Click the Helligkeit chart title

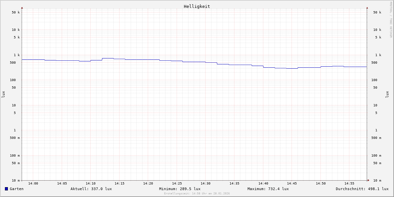(x=197, y=6)
